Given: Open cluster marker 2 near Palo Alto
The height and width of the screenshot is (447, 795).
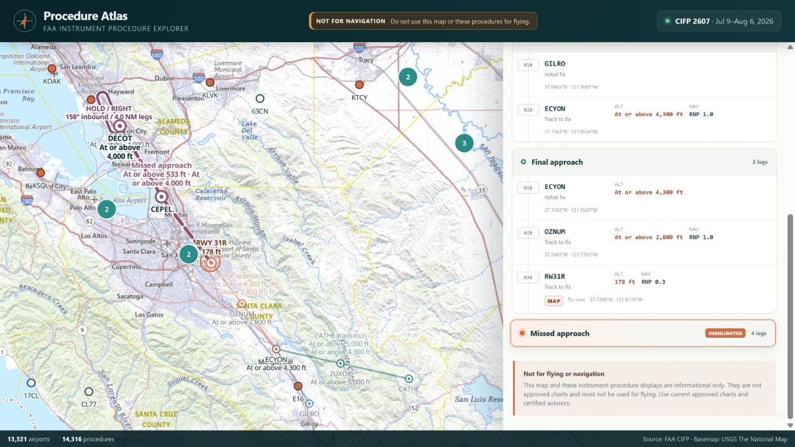Looking at the screenshot, I should click(x=107, y=209).
